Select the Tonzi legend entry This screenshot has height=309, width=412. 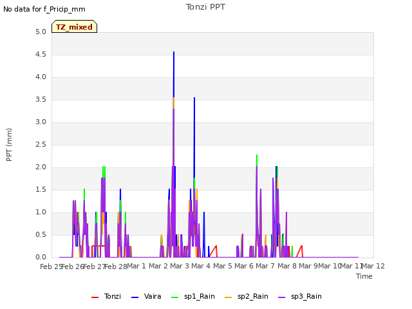[x=106, y=296]
